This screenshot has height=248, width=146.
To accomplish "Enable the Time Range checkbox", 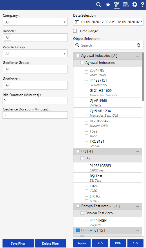I will (x=75, y=31).
